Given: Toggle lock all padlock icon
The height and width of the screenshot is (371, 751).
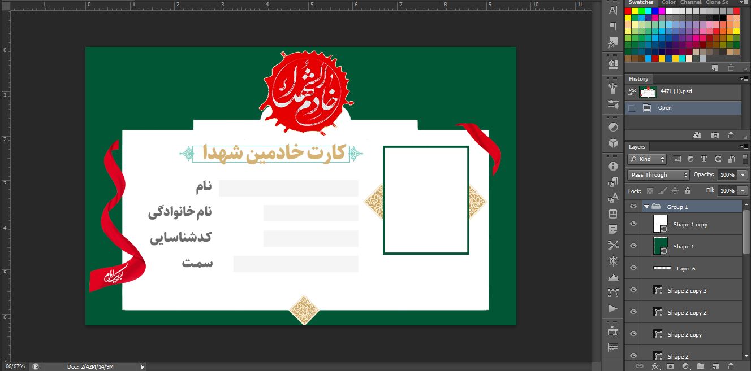Looking at the screenshot, I should (688, 191).
